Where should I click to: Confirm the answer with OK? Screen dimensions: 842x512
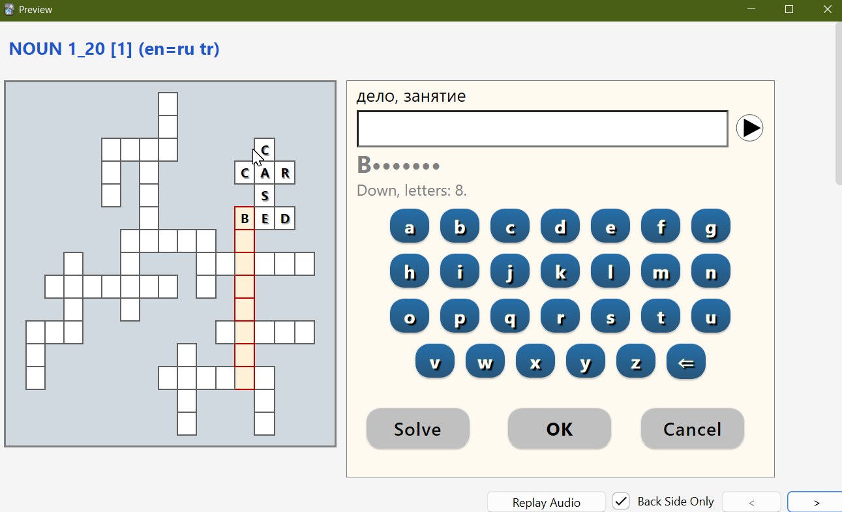pyautogui.click(x=559, y=429)
